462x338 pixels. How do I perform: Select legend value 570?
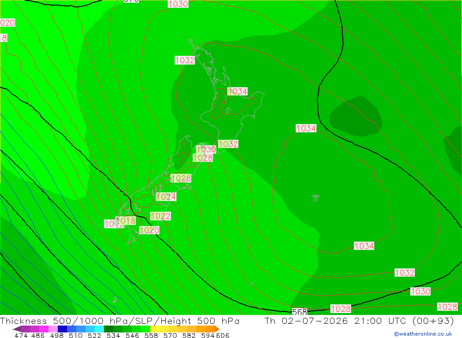tap(170, 335)
